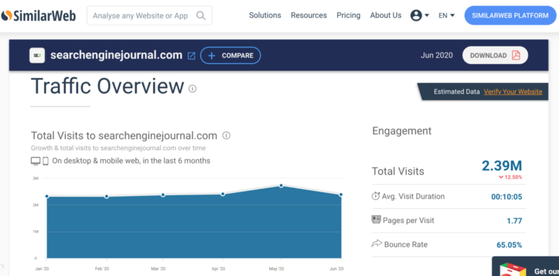Click the SIMILARWEB PLATFORM button
Viewport: 559px width, 276px height.
point(510,15)
